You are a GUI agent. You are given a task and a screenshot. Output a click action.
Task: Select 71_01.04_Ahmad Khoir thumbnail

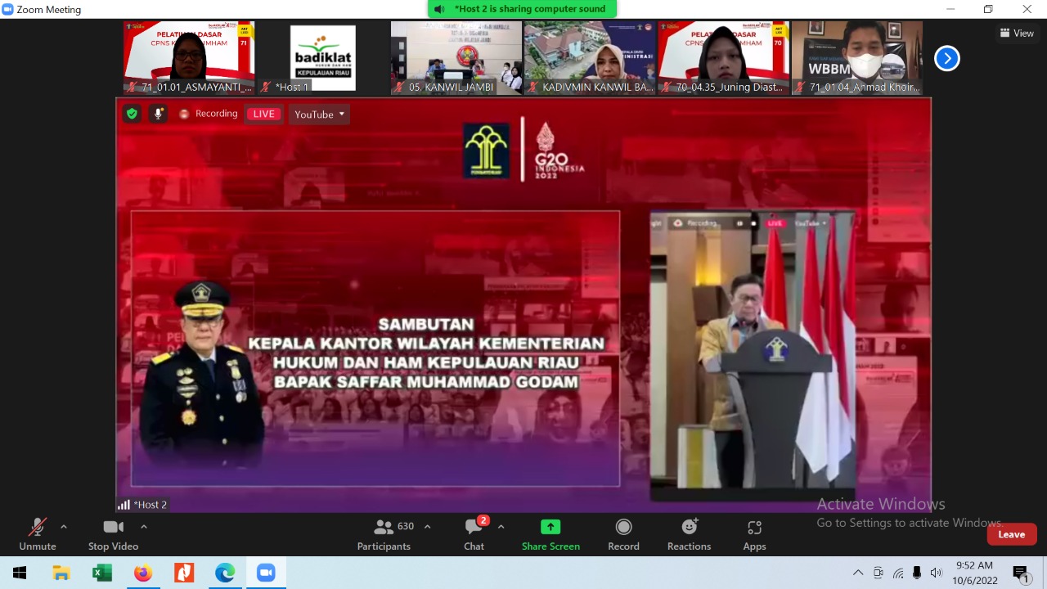857,58
